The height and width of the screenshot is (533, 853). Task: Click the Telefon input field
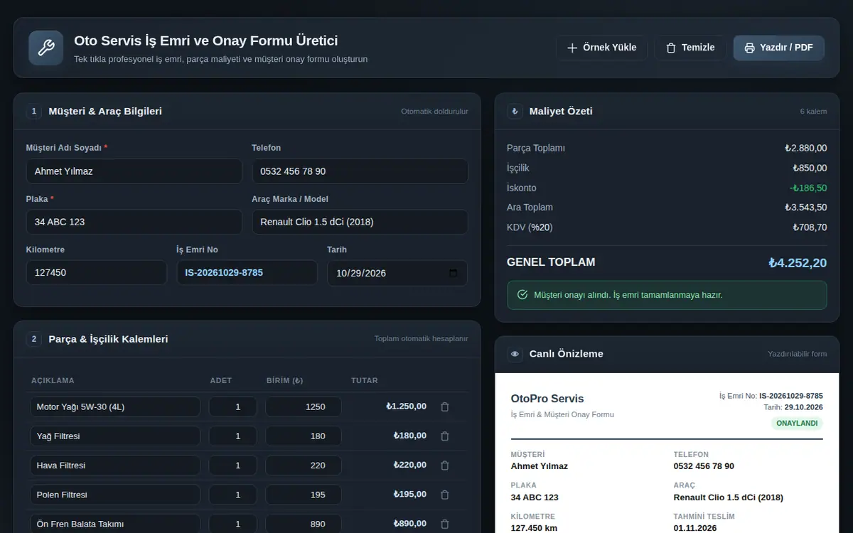pyautogui.click(x=360, y=171)
